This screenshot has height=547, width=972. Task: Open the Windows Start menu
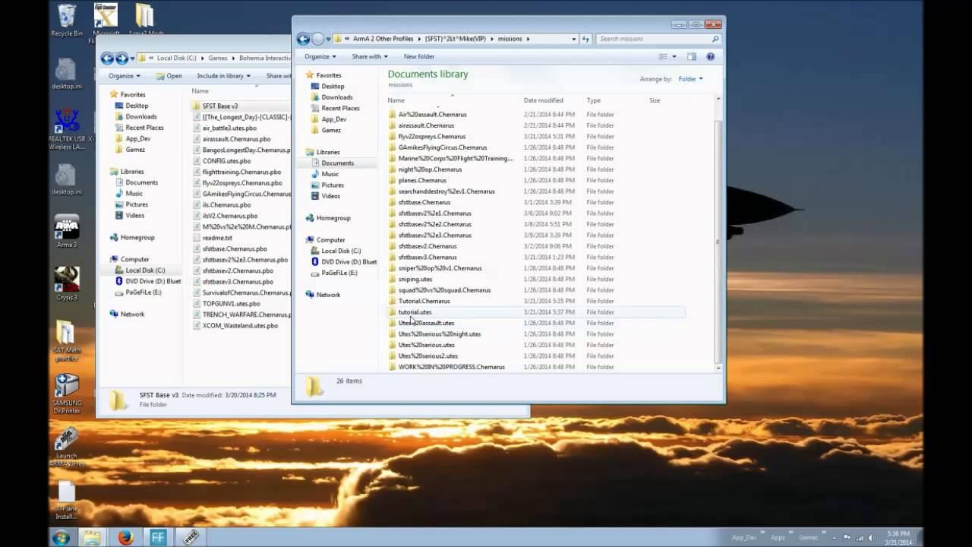coord(61,537)
